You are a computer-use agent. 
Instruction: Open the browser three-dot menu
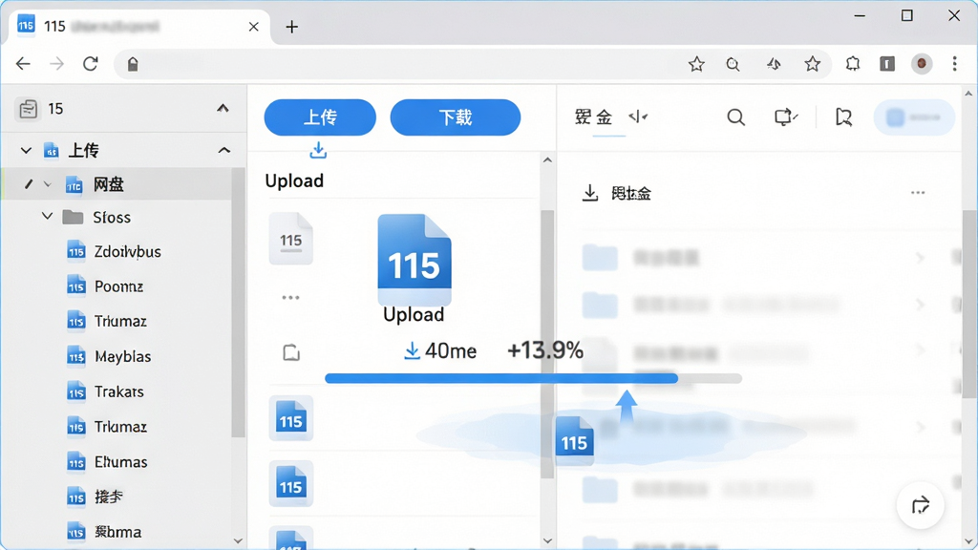[x=954, y=64]
